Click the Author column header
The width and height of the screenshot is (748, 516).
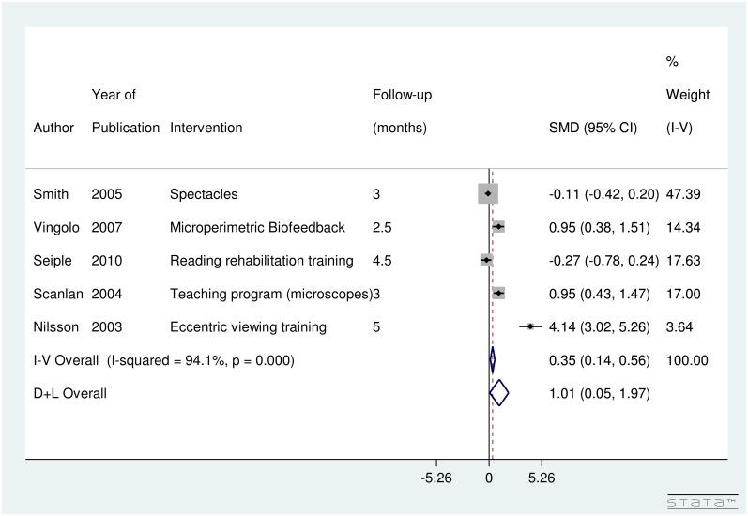point(53,128)
